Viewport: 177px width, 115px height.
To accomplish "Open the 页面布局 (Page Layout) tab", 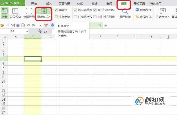I will (x=64, y=4).
